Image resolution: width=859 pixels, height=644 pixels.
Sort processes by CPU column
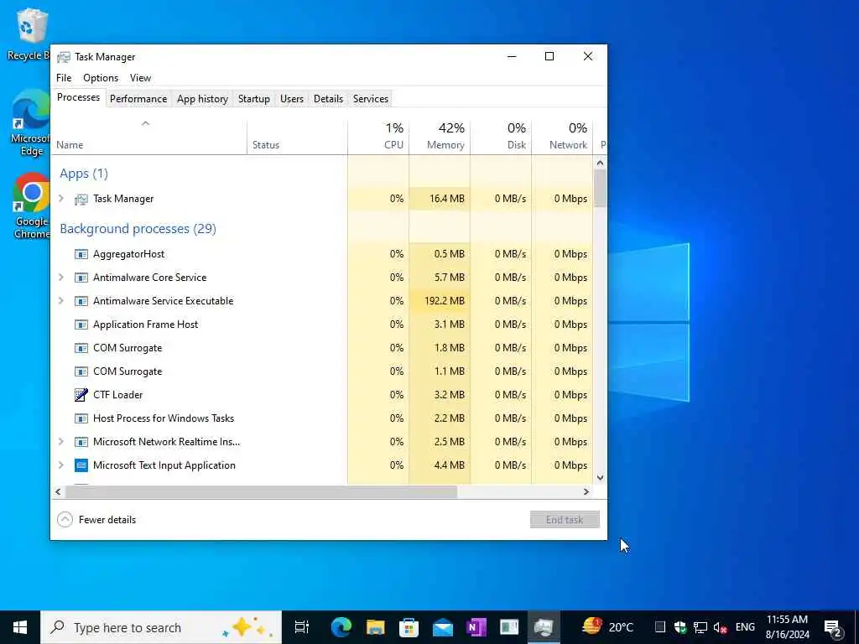[378, 137]
